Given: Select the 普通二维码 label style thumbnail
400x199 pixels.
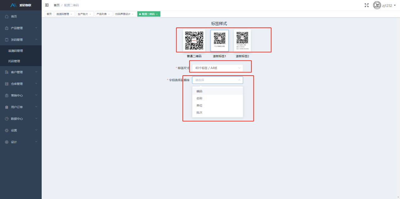Looking at the screenshot, I should [194, 41].
